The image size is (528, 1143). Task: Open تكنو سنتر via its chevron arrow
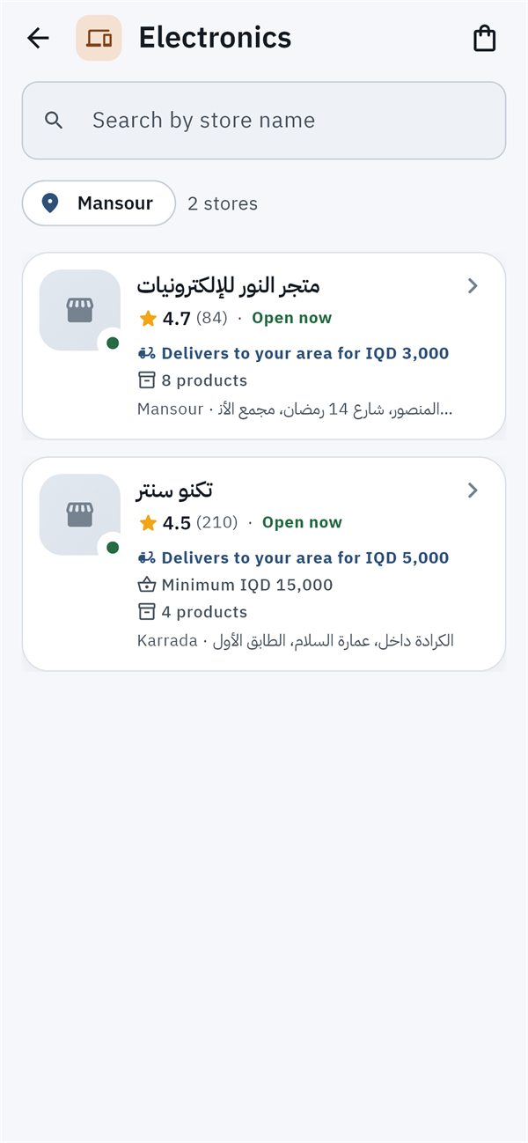(473, 490)
